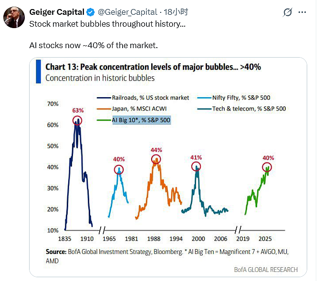
Task: Click the 63% railroads peak circle marker
Action: pos(77,120)
